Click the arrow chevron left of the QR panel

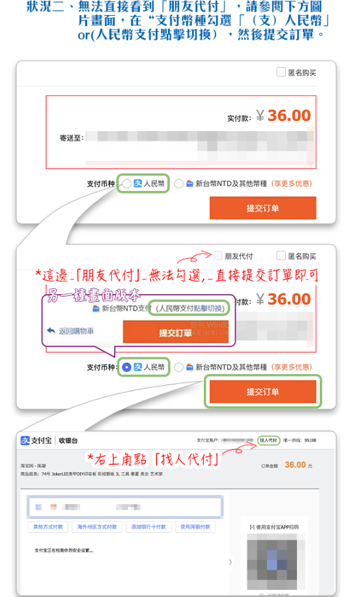click(230, 562)
